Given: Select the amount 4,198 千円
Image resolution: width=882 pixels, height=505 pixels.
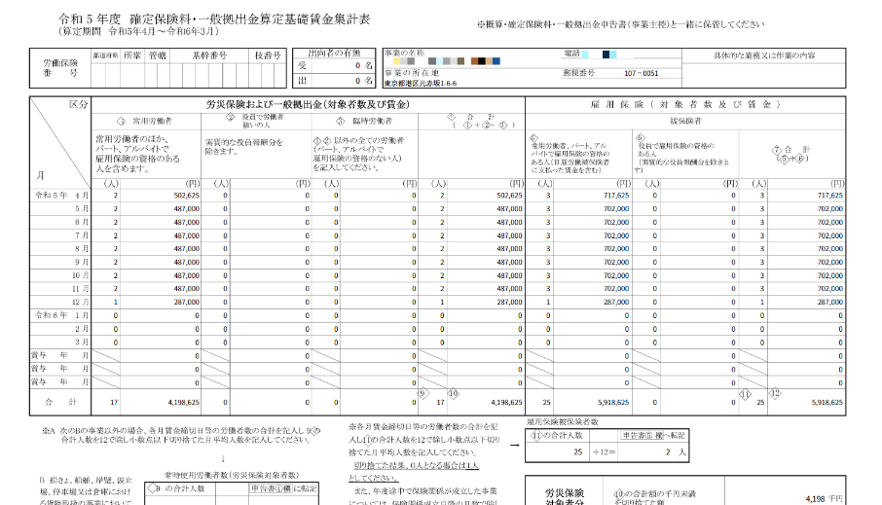Looking at the screenshot, I should 824,499.
